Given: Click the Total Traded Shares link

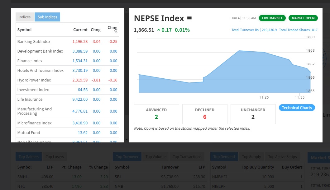Looking at the screenshot, I should pyautogui.click(x=298, y=30).
